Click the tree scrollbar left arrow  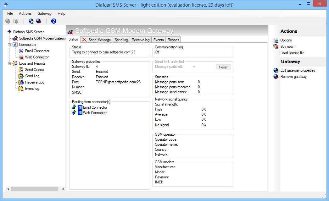(x=8, y=189)
